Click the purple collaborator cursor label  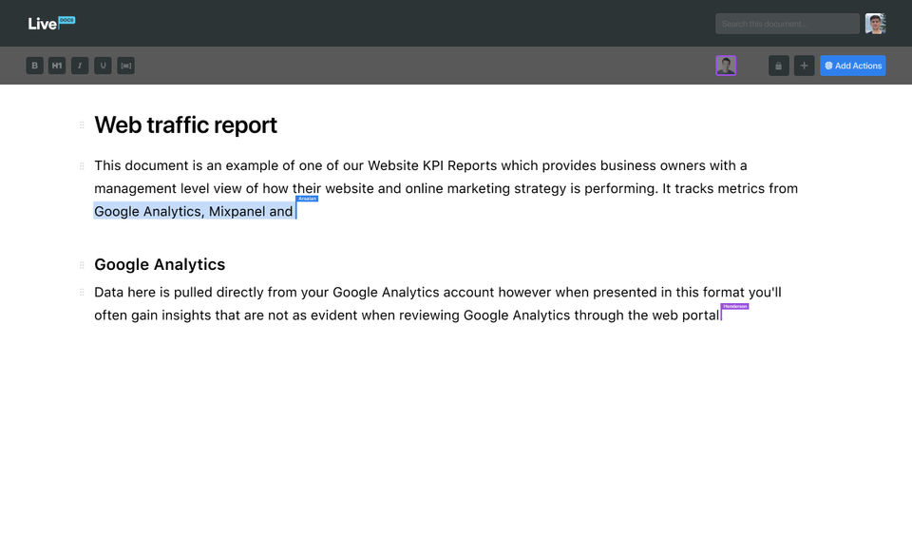[x=734, y=306]
